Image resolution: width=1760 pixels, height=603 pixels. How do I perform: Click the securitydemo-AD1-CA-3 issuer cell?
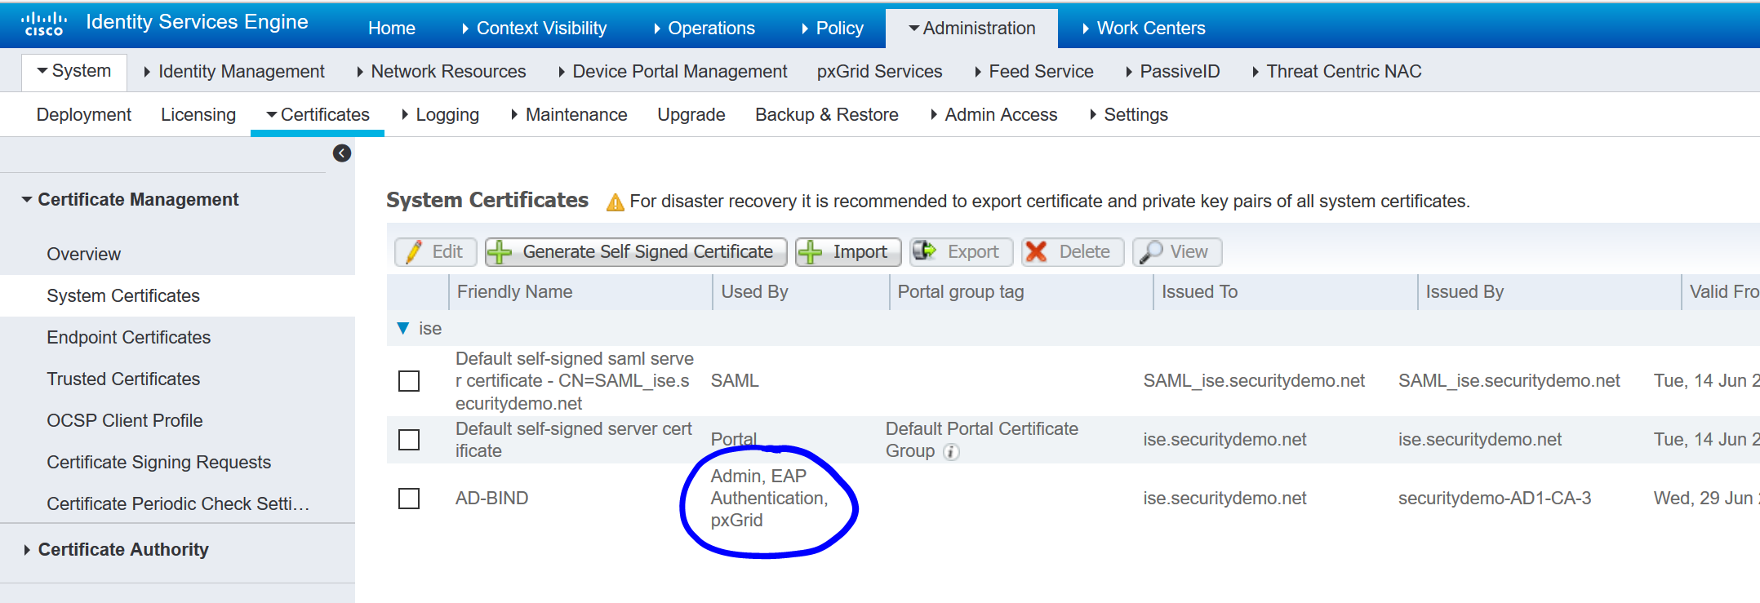(1495, 499)
